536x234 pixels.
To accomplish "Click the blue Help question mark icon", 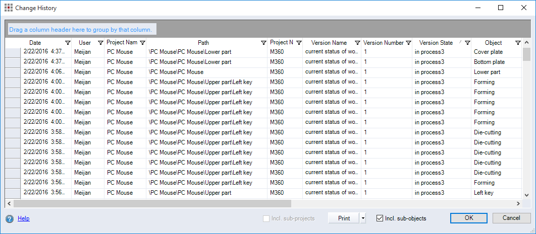I will [x=10, y=219].
